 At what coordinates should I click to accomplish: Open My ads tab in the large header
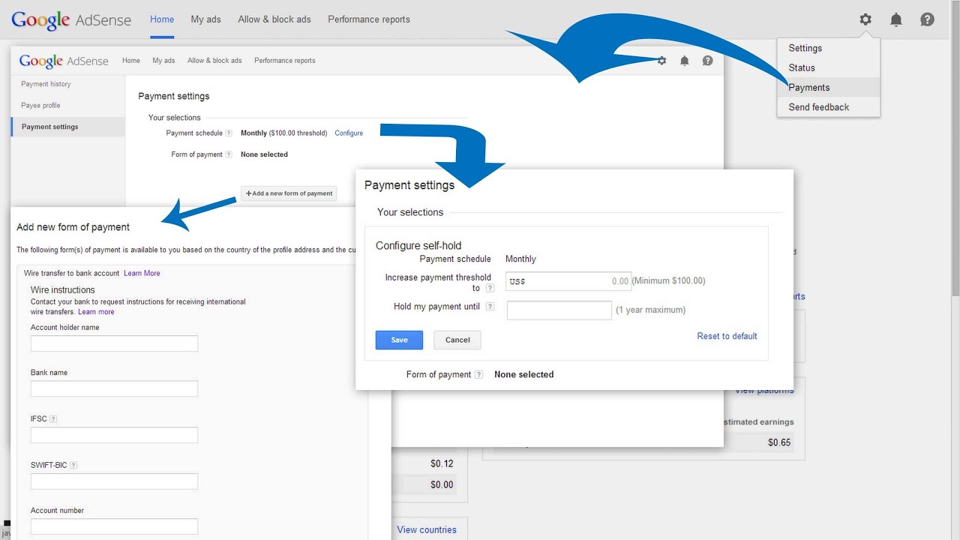[205, 19]
